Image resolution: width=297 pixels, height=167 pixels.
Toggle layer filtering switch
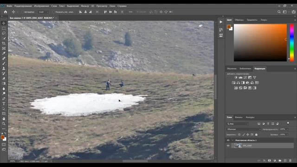pos(288,123)
